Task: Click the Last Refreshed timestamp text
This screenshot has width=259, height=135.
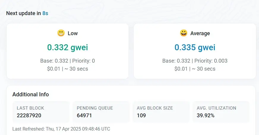Action: 61,129
